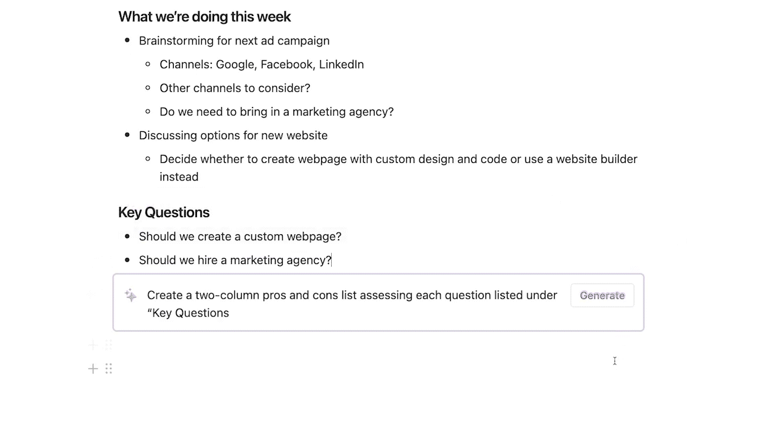This screenshot has height=426, width=757.
Task: Click the faded plus icon above add-block row
Action: (93, 344)
